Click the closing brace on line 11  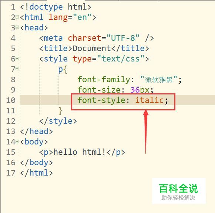(60, 111)
